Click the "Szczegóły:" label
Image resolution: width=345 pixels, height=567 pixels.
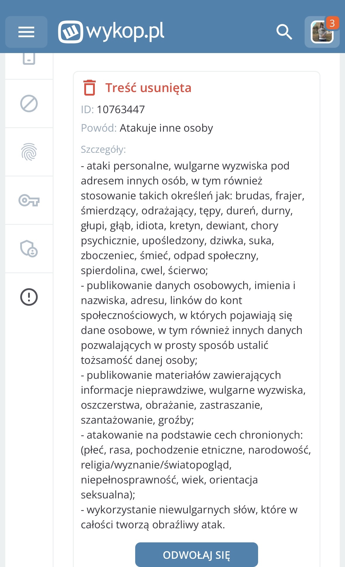103,150
